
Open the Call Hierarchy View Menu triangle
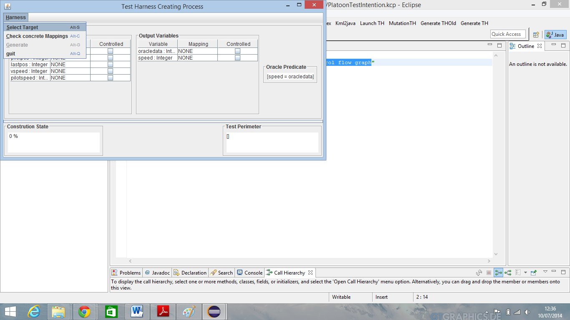pyautogui.click(x=545, y=272)
